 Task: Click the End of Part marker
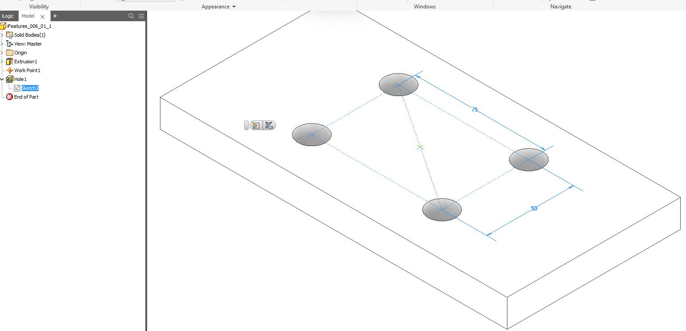[x=9, y=97]
